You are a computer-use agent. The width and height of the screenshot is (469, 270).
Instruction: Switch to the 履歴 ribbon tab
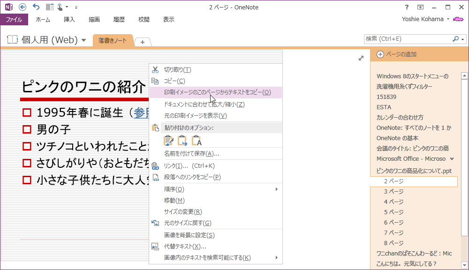click(x=119, y=19)
